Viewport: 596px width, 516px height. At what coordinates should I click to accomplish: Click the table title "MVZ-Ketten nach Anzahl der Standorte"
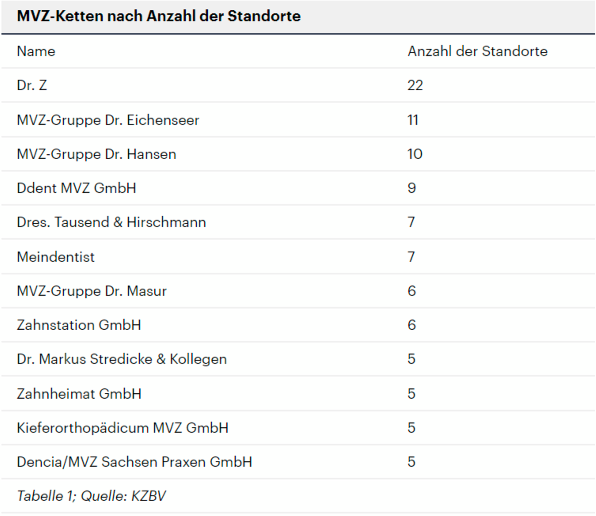point(159,16)
